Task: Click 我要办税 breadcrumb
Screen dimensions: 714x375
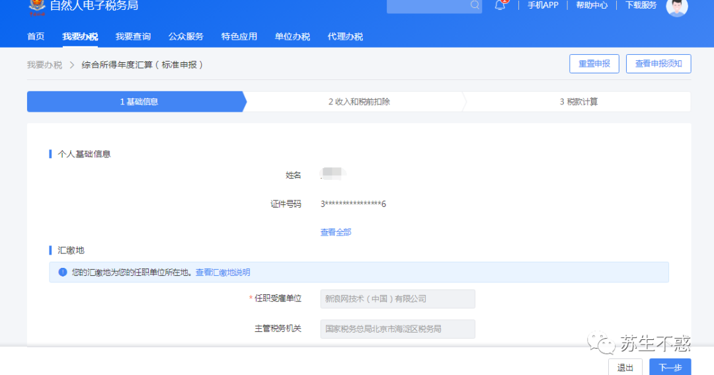Action: click(44, 65)
